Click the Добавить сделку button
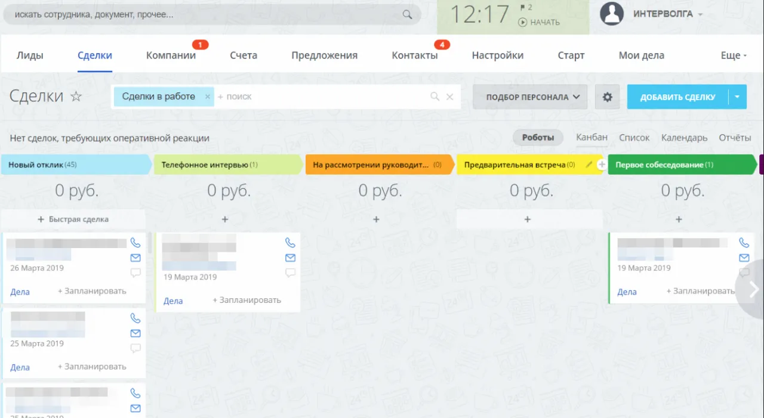This screenshot has height=418, width=764. coord(677,97)
